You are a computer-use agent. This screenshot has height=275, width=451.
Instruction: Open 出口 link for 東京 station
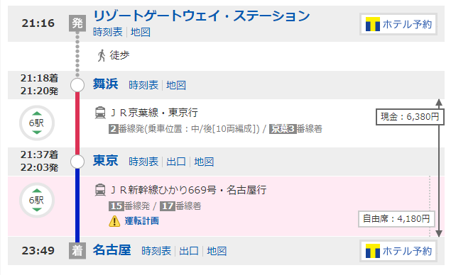(x=176, y=162)
